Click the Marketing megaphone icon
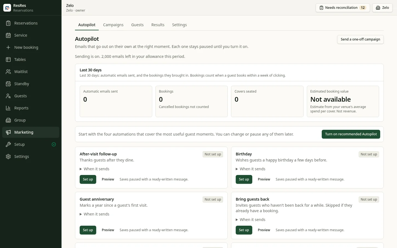Screen dimensions: 397x248 pos(8,132)
